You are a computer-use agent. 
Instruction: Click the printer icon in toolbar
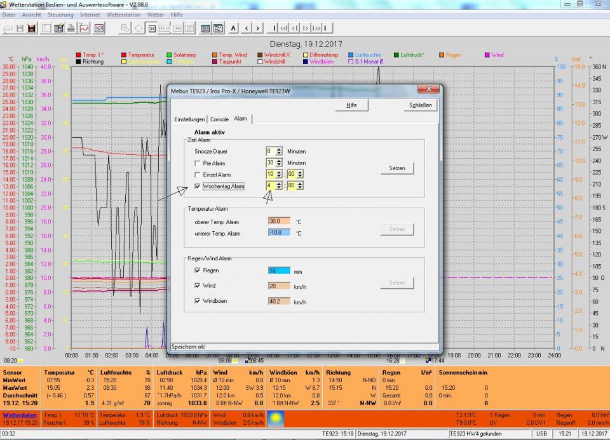(71, 28)
